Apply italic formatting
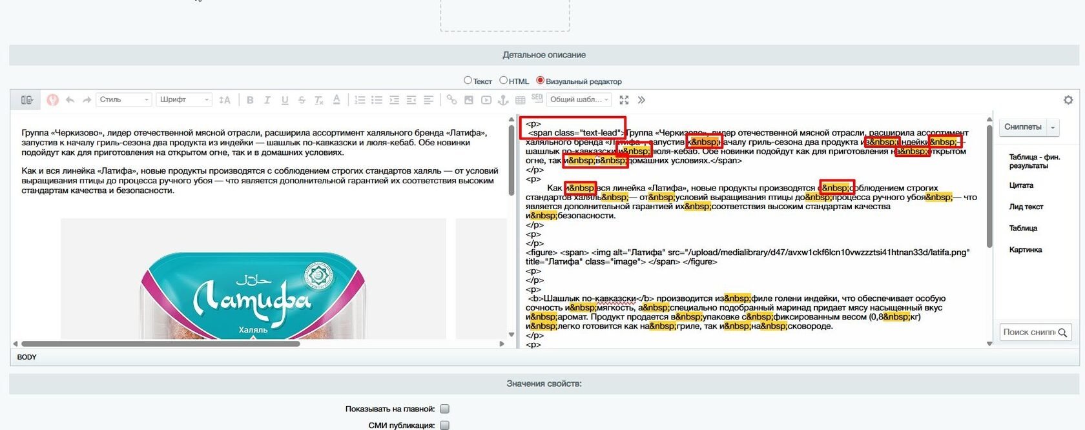The width and height of the screenshot is (1085, 430). [x=267, y=100]
